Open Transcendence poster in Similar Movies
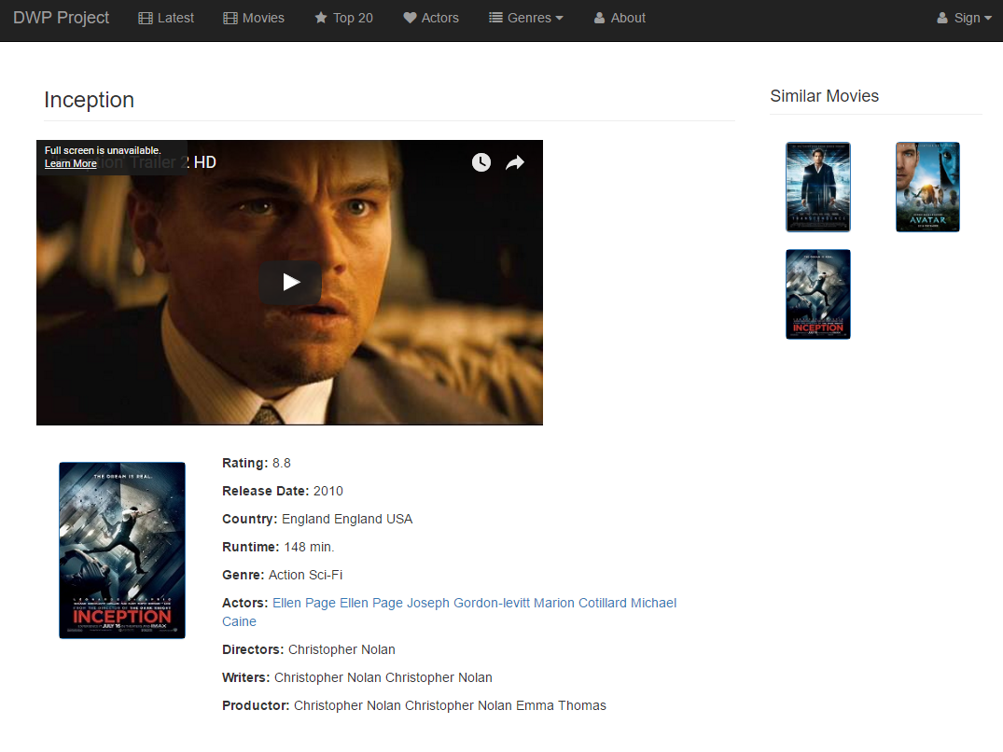Screen dimensions: 1003x752 [818, 187]
